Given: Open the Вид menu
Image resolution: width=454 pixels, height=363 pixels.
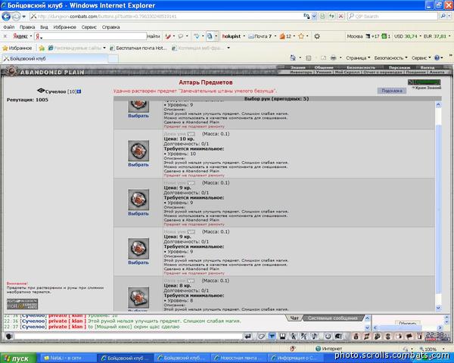Looking at the screenshot, I should (44, 27).
